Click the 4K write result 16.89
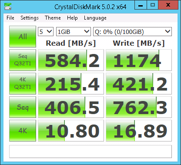The height and width of the screenshot is (165, 181). coord(139,131)
